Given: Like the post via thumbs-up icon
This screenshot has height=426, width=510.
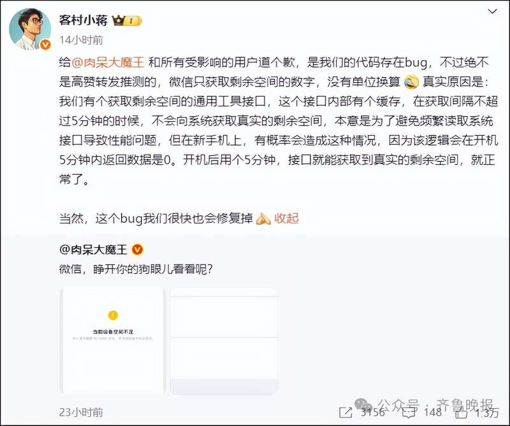Looking at the screenshot, I should tap(461, 413).
